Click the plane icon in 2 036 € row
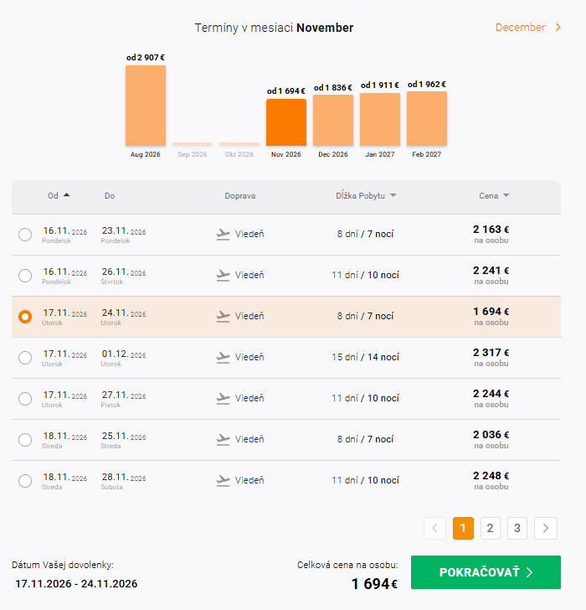Screen dimensions: 586x610 [x=223, y=439]
